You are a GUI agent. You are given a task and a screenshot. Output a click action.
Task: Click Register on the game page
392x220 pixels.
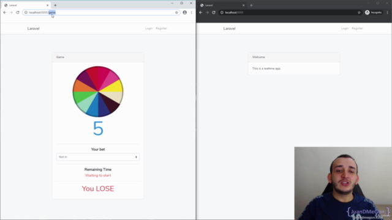[x=161, y=29]
